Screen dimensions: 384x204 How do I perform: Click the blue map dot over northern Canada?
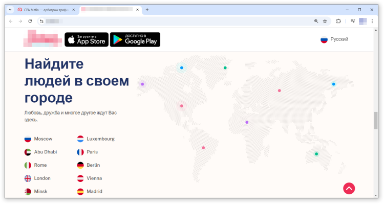click(181, 68)
